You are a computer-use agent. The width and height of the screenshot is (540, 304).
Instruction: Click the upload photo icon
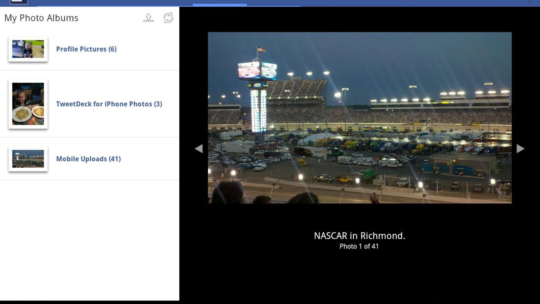[x=148, y=18]
